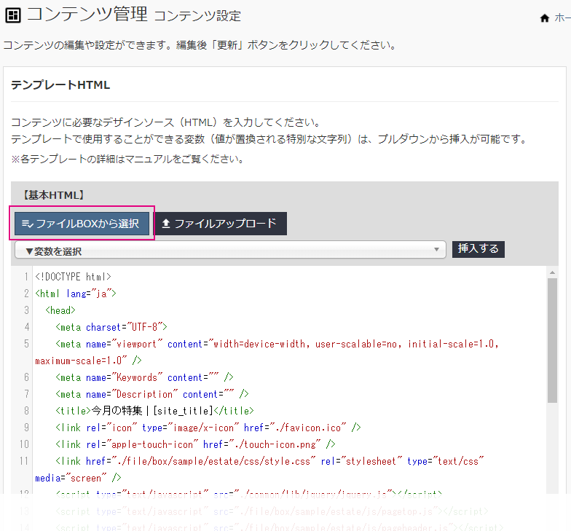Click the home icon at top right
The image size is (571, 531).
point(545,17)
